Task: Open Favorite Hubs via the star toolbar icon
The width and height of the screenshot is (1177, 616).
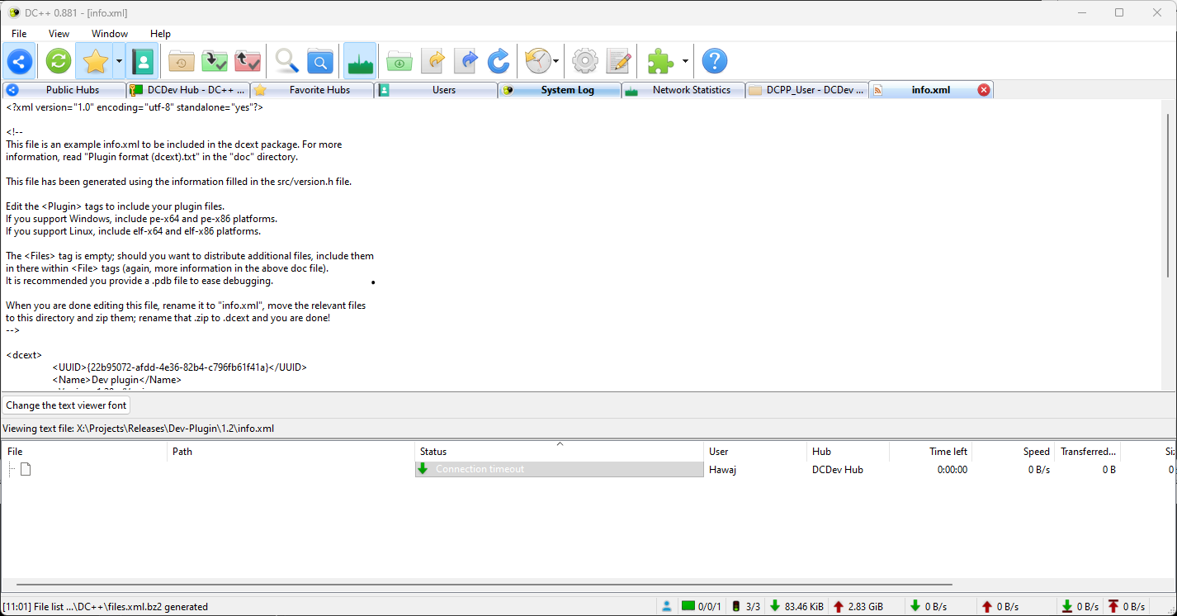Action: coord(96,61)
